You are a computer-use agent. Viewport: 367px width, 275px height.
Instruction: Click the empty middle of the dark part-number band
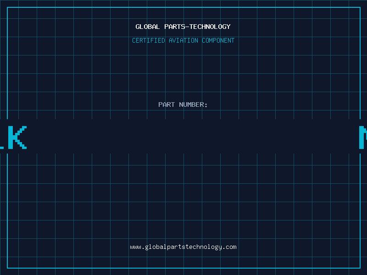183,136
